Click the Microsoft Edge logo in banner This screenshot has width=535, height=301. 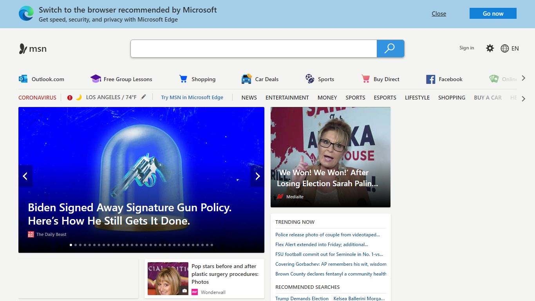pyautogui.click(x=26, y=14)
